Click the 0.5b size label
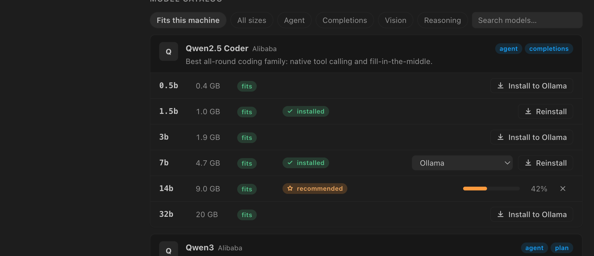 [169, 86]
